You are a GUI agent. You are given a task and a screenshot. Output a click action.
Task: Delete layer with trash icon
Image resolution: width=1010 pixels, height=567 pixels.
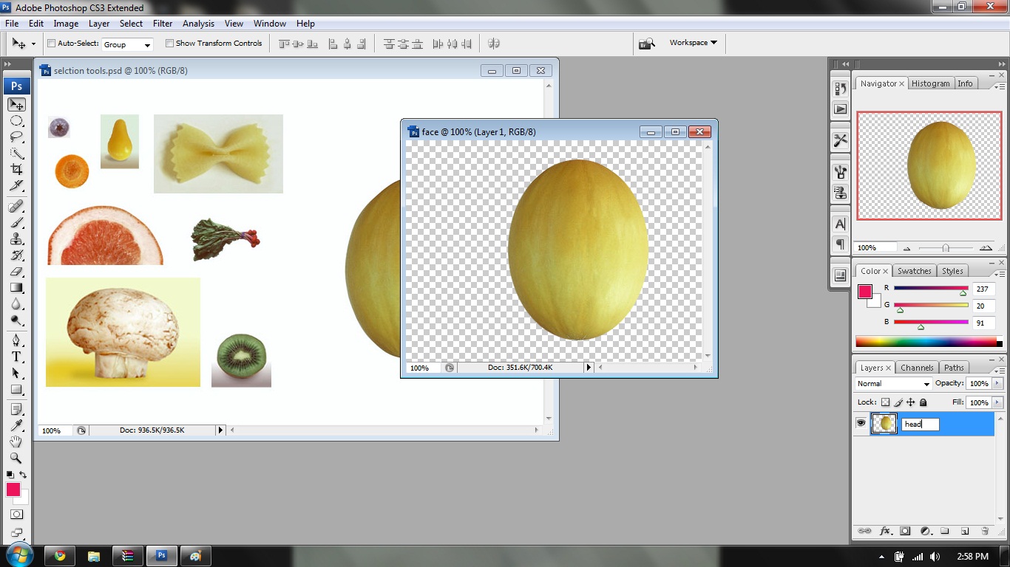click(x=984, y=531)
